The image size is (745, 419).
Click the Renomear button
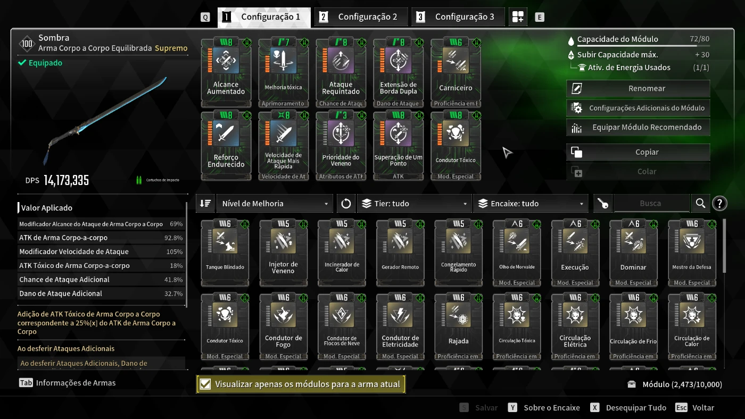(x=638, y=88)
